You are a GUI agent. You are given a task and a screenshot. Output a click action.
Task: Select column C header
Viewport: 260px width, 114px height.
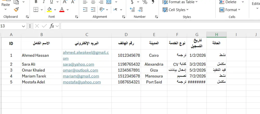pyautogui.click(x=87, y=35)
